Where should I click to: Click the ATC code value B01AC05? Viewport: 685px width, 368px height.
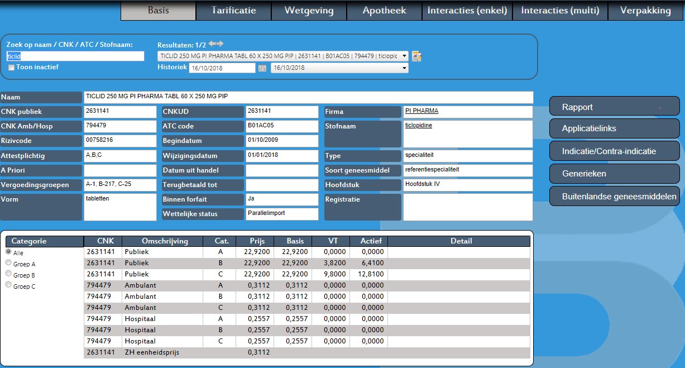[x=282, y=126]
